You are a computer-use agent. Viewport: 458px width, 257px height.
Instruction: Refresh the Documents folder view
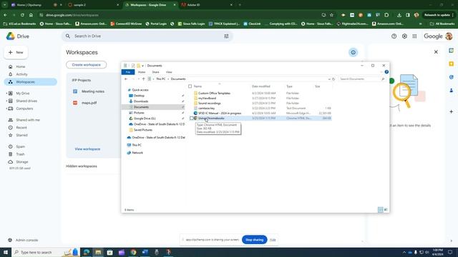click(333, 79)
